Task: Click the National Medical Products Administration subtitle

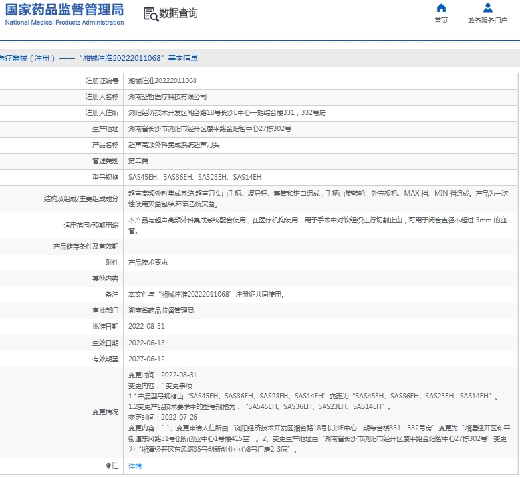Action: coord(65,22)
